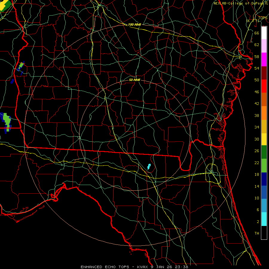Click the cyan legend swatch
Screen dimensions: 269x269
pyautogui.click(x=264, y=219)
